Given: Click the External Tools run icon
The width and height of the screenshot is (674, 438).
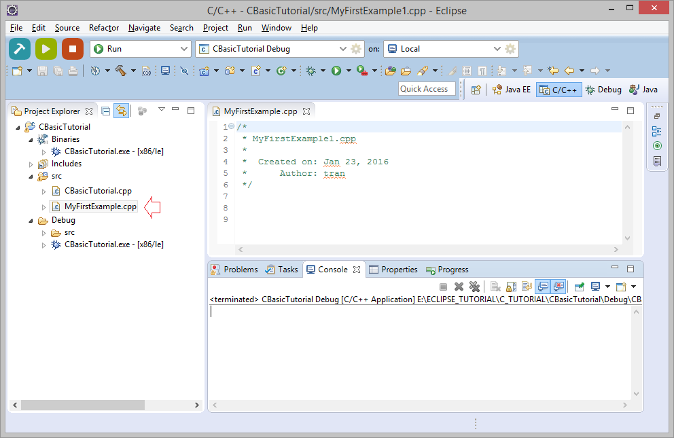Looking at the screenshot, I should 362,71.
